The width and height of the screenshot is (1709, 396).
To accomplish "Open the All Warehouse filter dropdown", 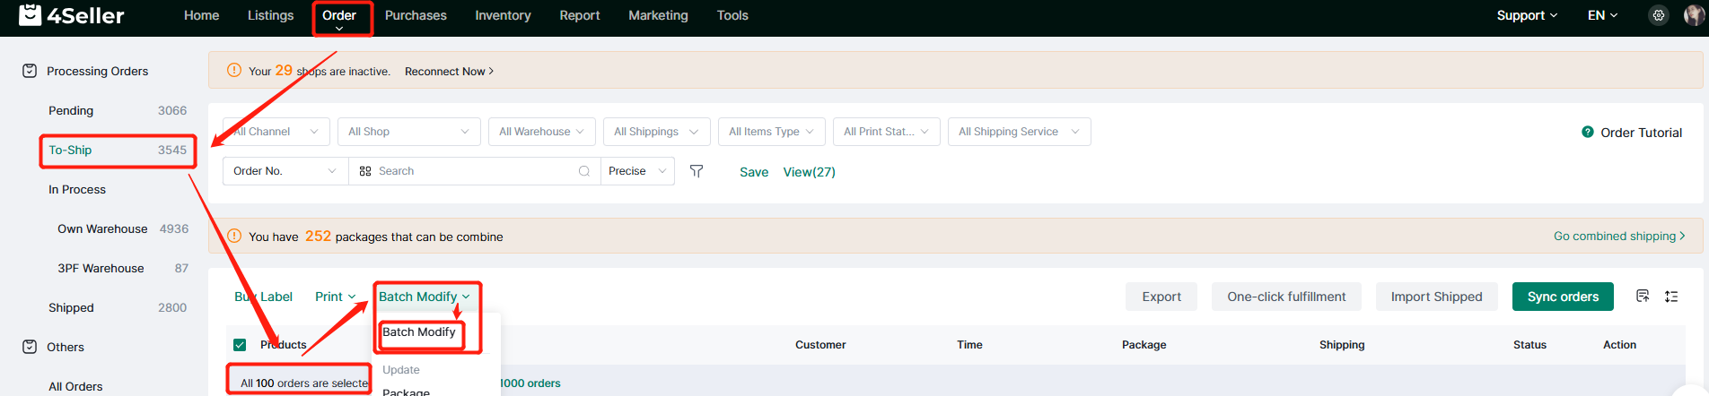I will pos(541,132).
